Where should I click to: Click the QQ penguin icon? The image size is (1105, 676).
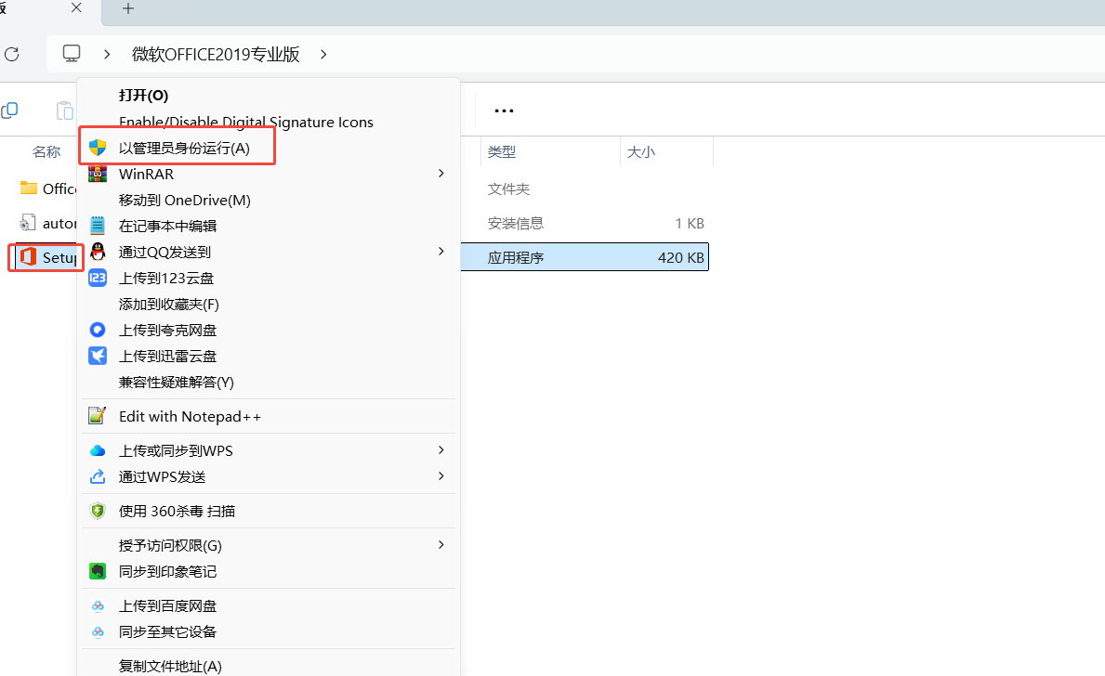[98, 252]
